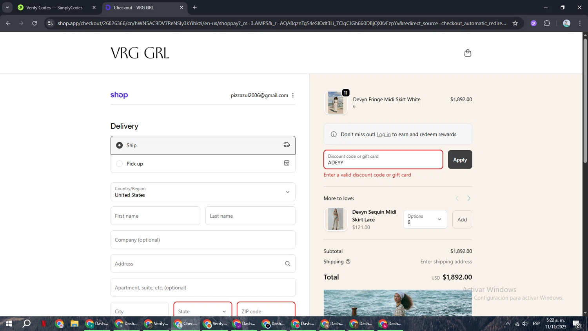Click the Shop Pay logo
The image size is (588, 331).
(x=119, y=95)
